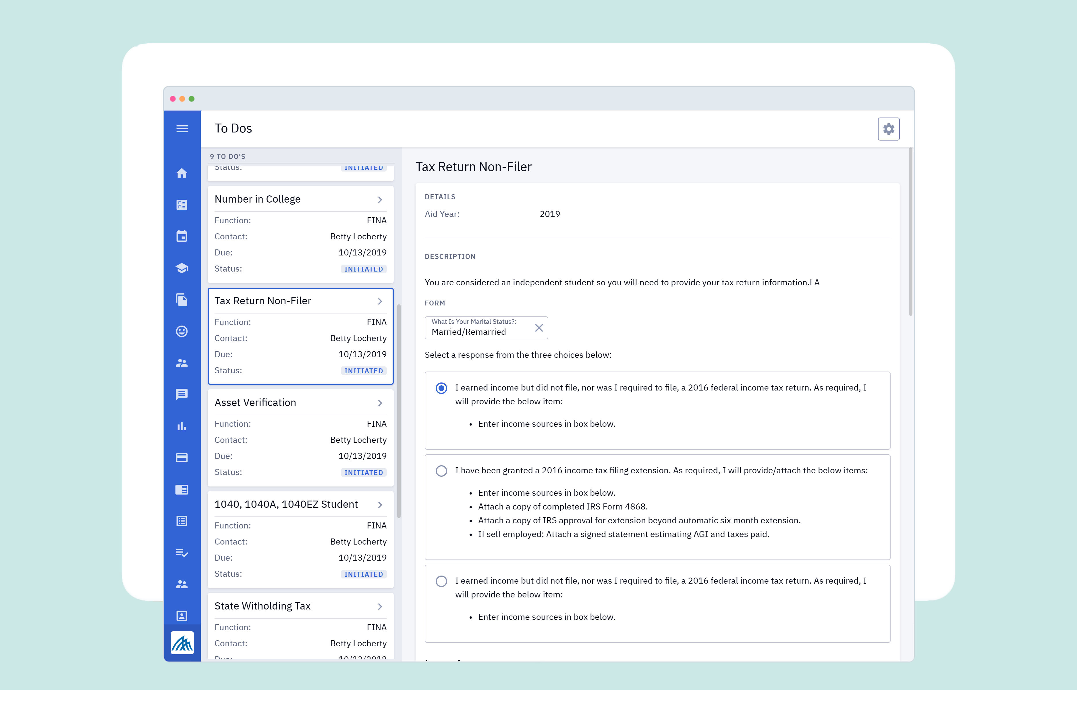Open settings via the gear button

point(889,129)
